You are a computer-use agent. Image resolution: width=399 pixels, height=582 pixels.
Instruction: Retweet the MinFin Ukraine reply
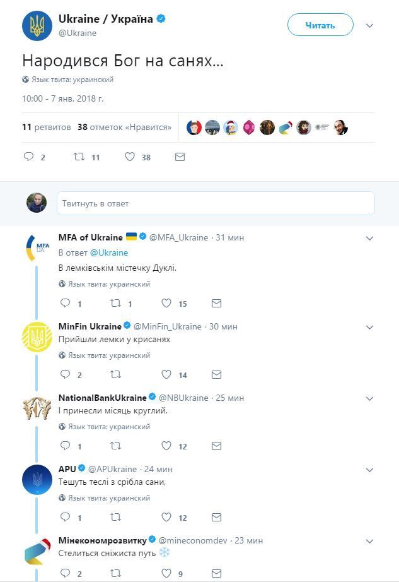coord(116,375)
